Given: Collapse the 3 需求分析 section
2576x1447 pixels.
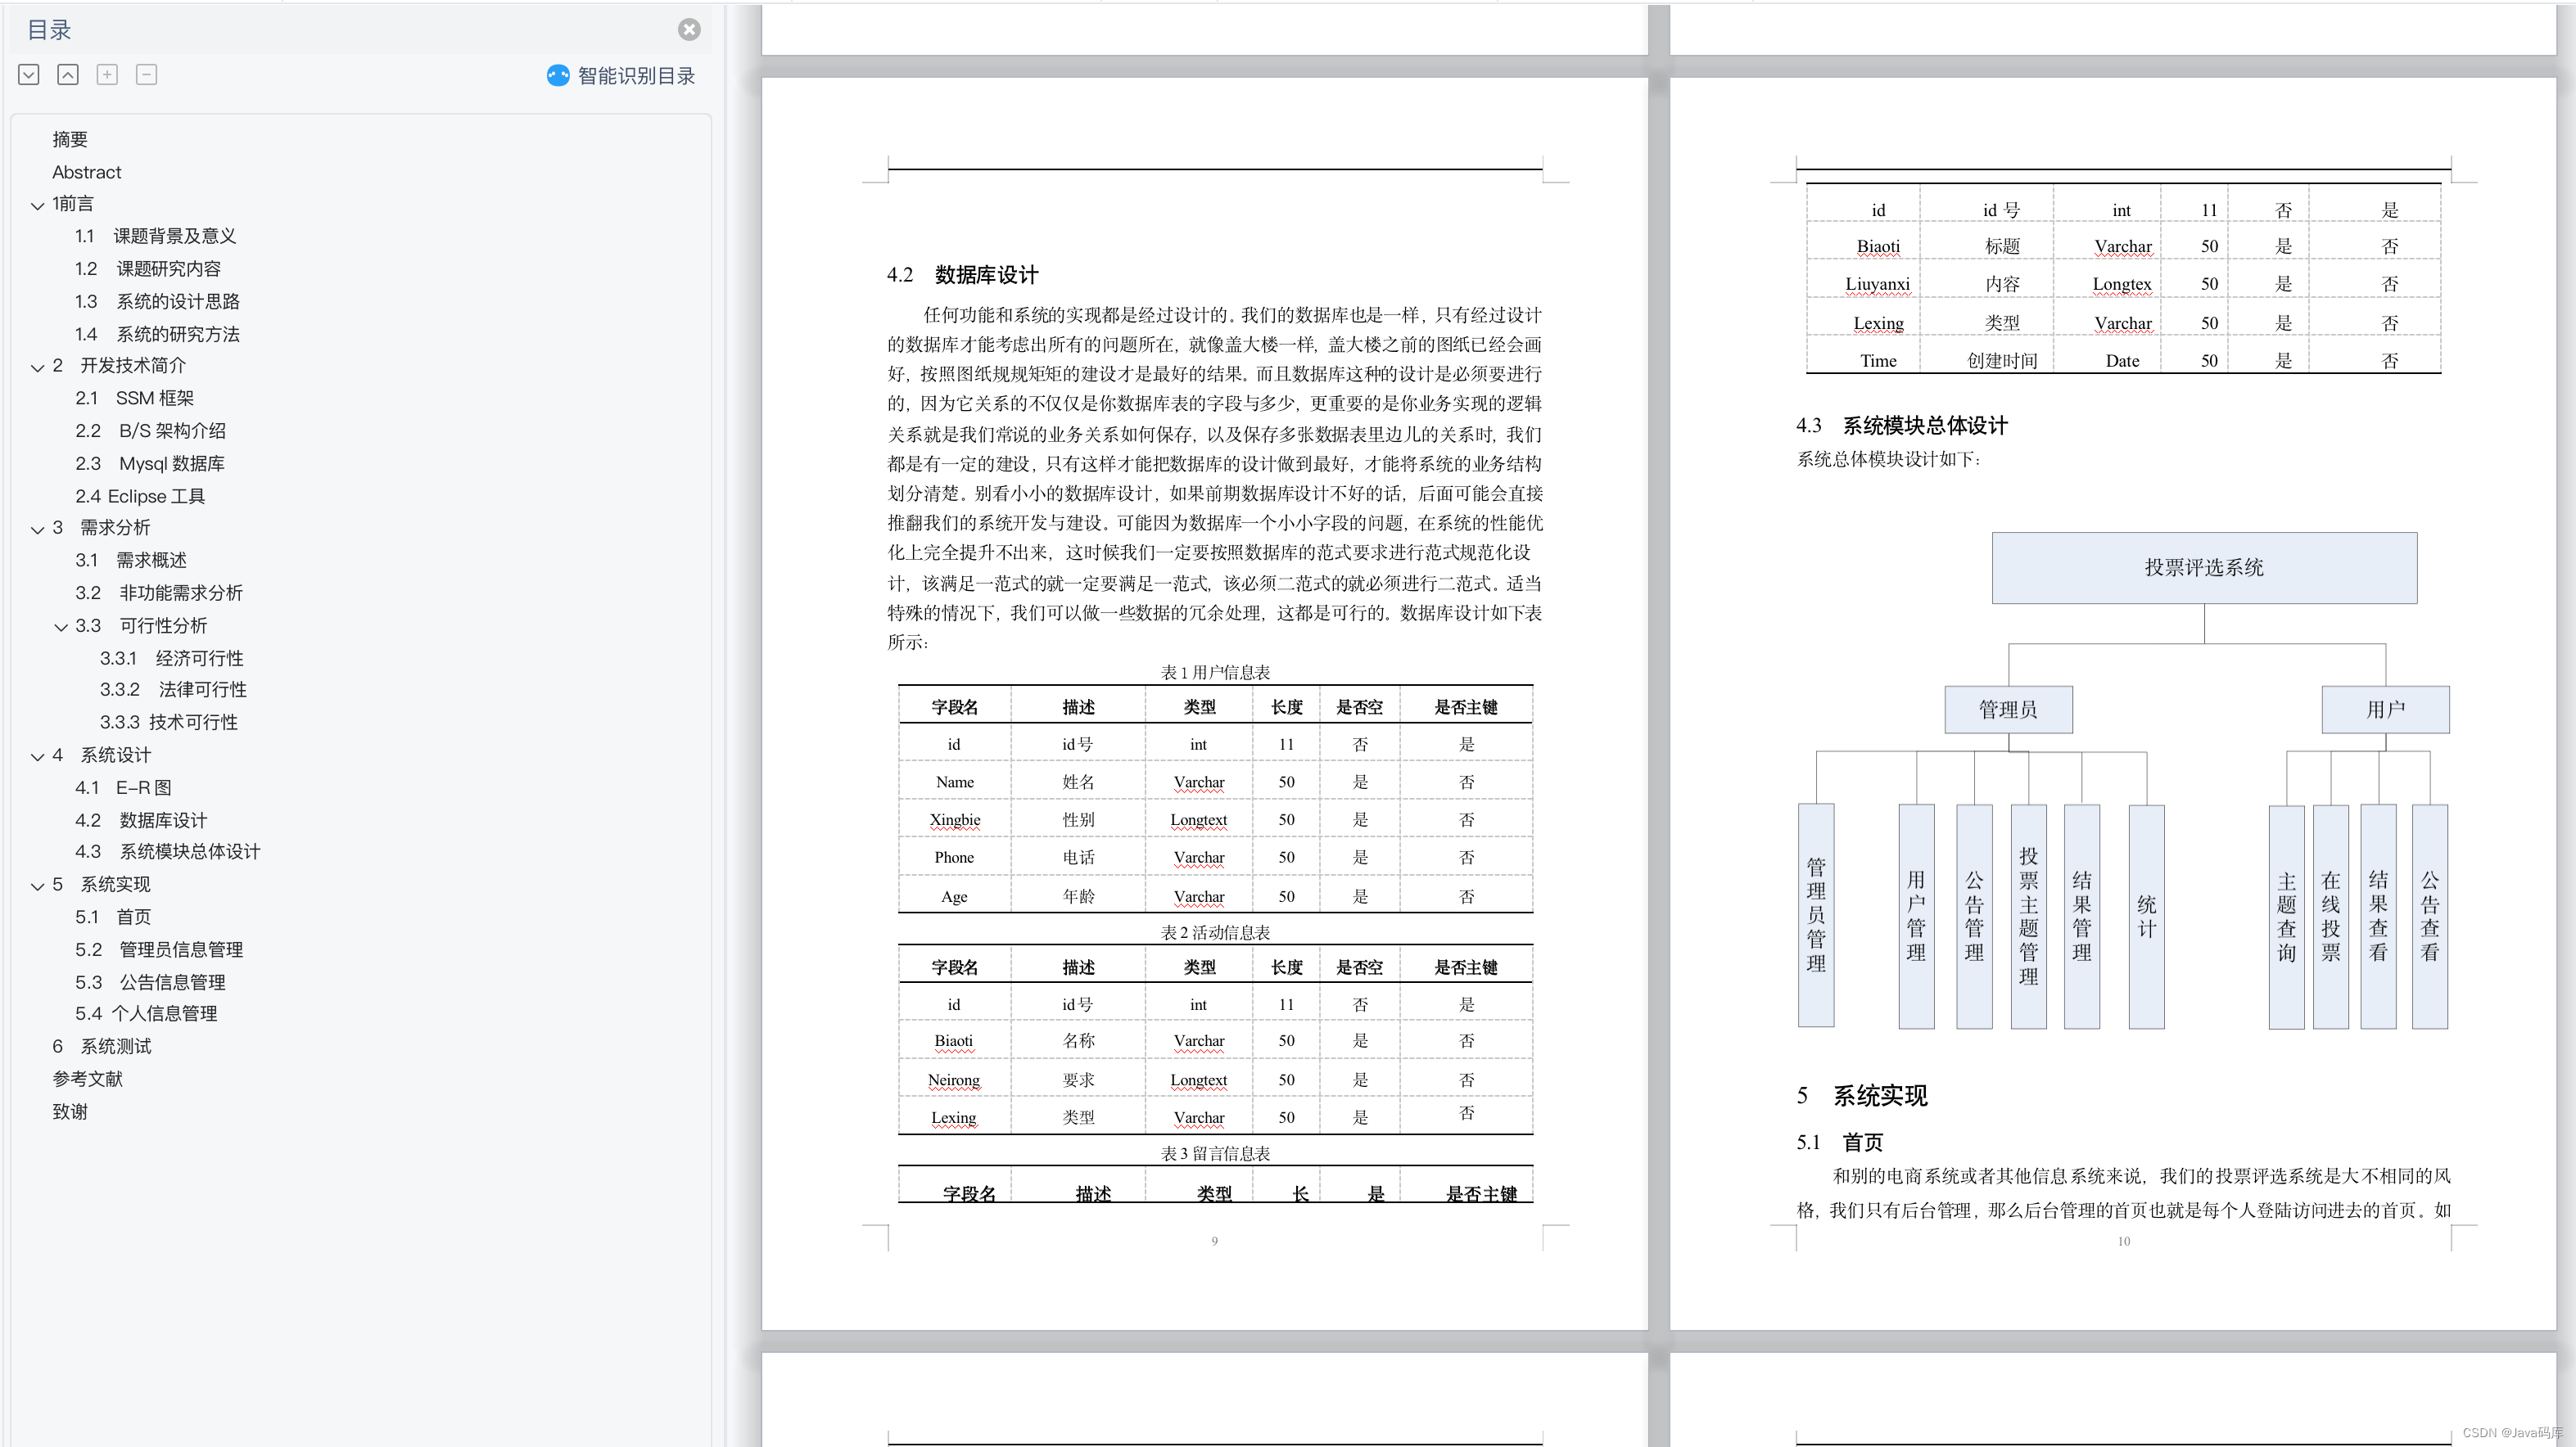Looking at the screenshot, I should 37,529.
